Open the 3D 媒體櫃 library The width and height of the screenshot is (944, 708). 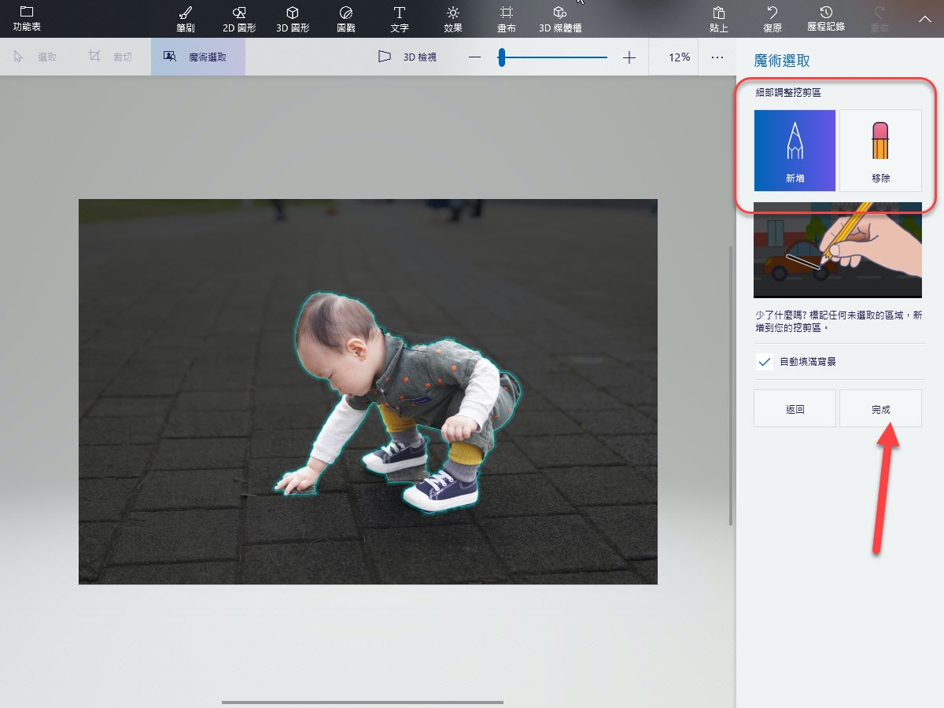click(560, 19)
